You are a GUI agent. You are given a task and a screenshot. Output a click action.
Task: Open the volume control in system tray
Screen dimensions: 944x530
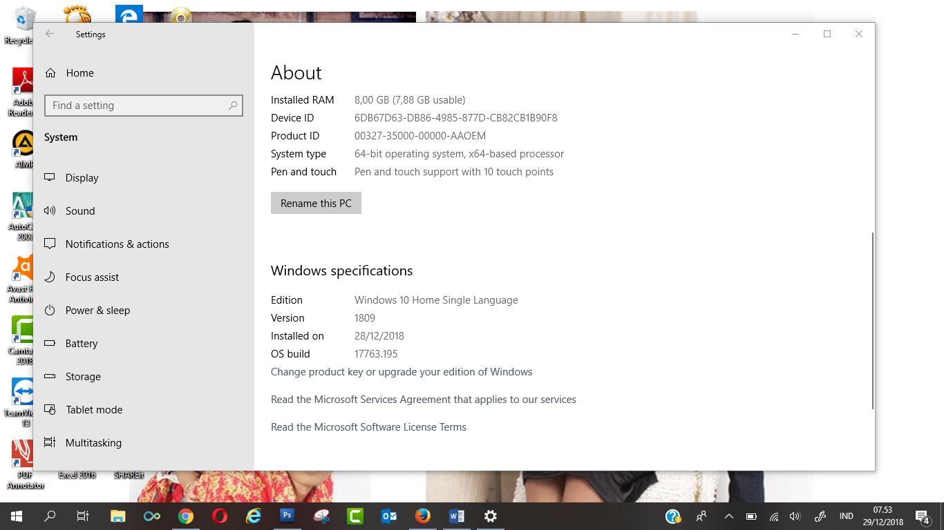pos(795,516)
